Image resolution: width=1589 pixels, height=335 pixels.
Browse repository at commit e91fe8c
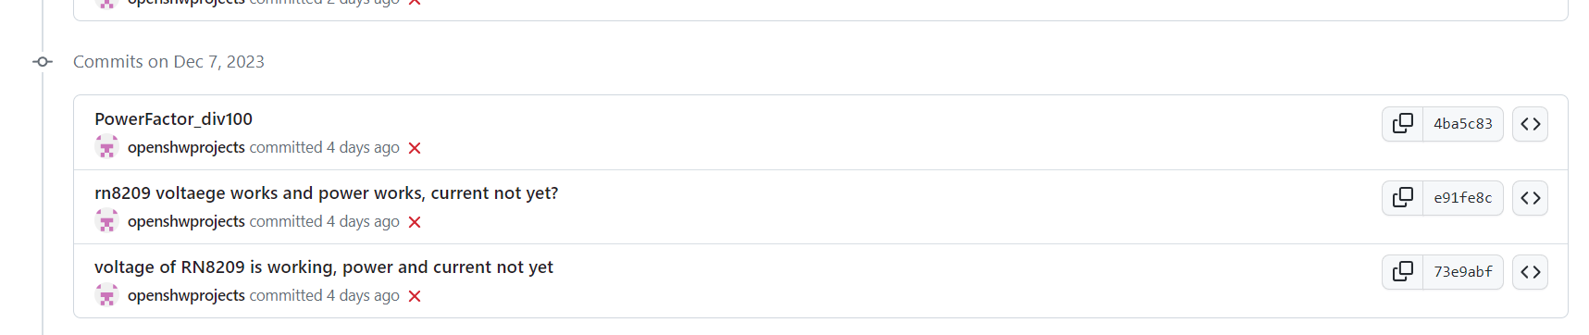tap(1530, 197)
